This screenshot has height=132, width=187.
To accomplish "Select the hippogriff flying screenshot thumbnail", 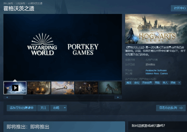I will pyautogui.click(x=63, y=88).
